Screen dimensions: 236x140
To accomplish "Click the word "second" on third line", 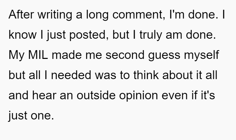I will pyautogui.click(x=125, y=55).
